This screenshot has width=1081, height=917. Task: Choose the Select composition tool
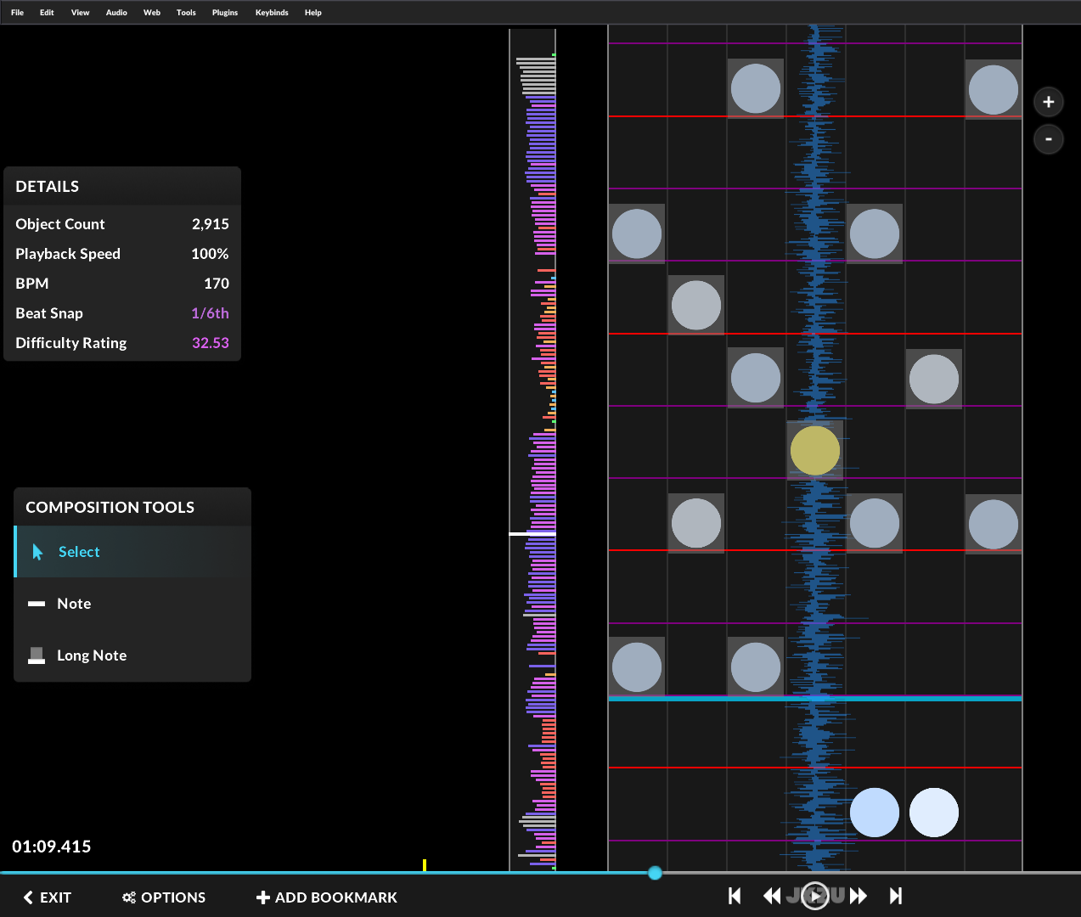coord(79,552)
